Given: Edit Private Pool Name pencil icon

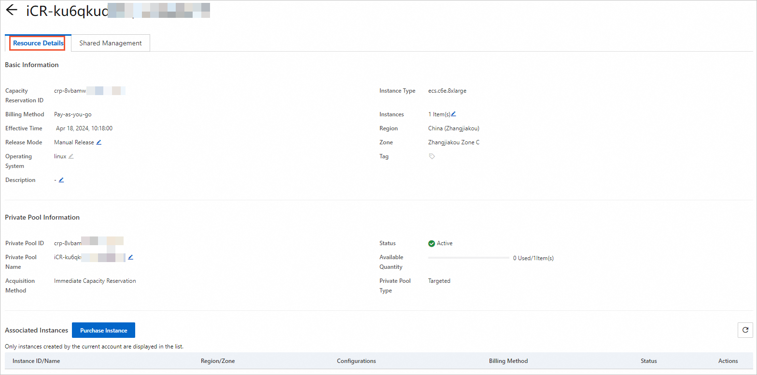Looking at the screenshot, I should 130,257.
